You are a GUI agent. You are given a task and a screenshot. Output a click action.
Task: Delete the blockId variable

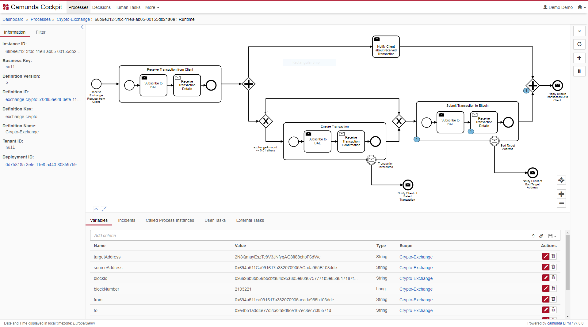[553, 278]
